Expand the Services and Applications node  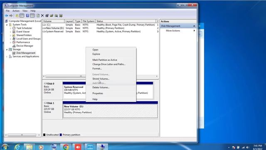[7, 57]
